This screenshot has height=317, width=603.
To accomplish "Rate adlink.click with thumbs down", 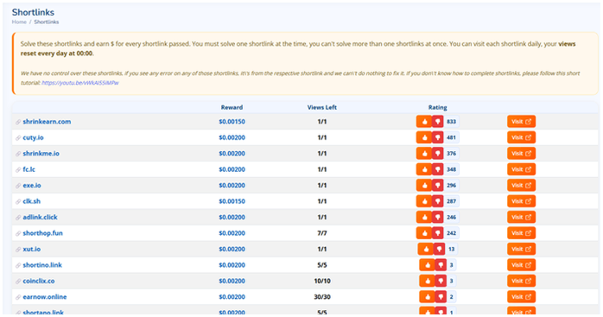I will tap(438, 218).
